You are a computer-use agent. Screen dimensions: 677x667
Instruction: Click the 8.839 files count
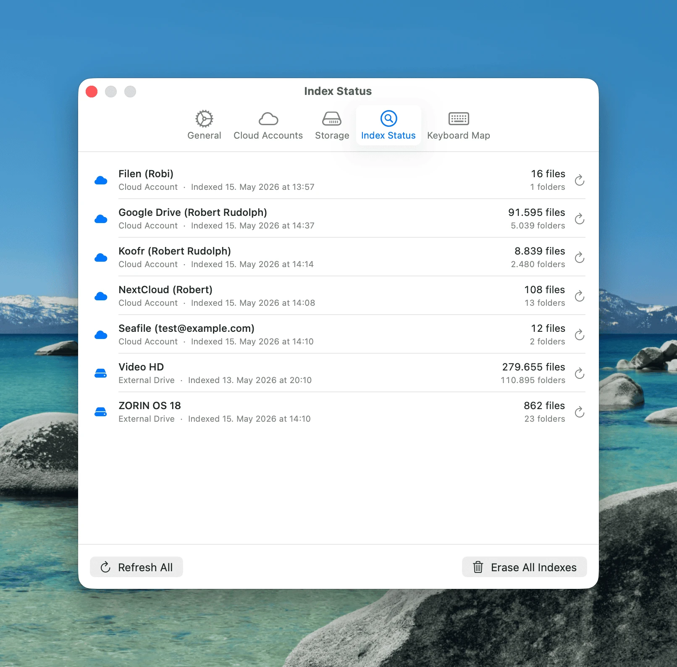[540, 251]
